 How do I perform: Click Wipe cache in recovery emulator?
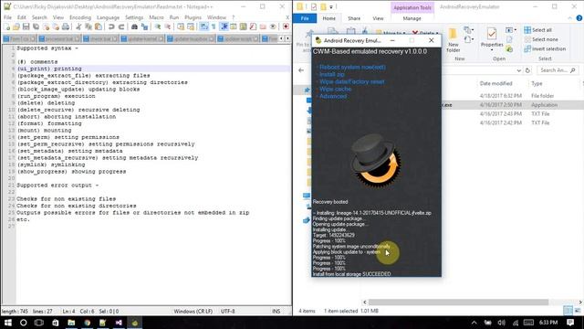[x=335, y=89]
